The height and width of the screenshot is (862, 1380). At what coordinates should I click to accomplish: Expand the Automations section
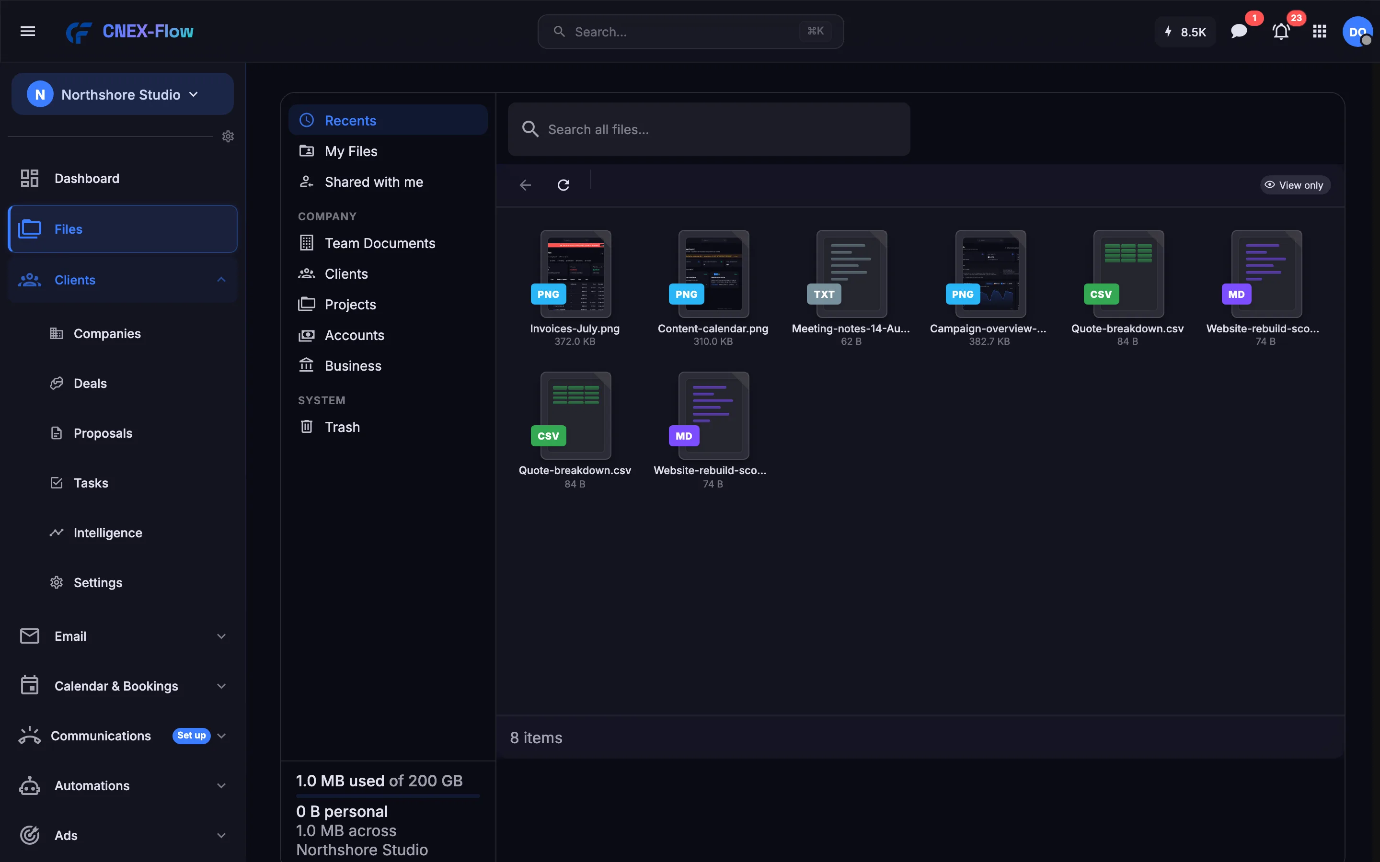pos(122,785)
